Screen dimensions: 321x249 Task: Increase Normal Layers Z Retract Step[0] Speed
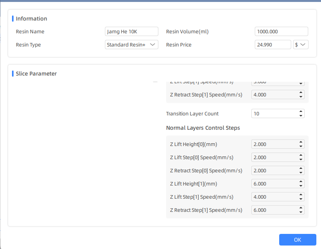[x=301, y=168]
